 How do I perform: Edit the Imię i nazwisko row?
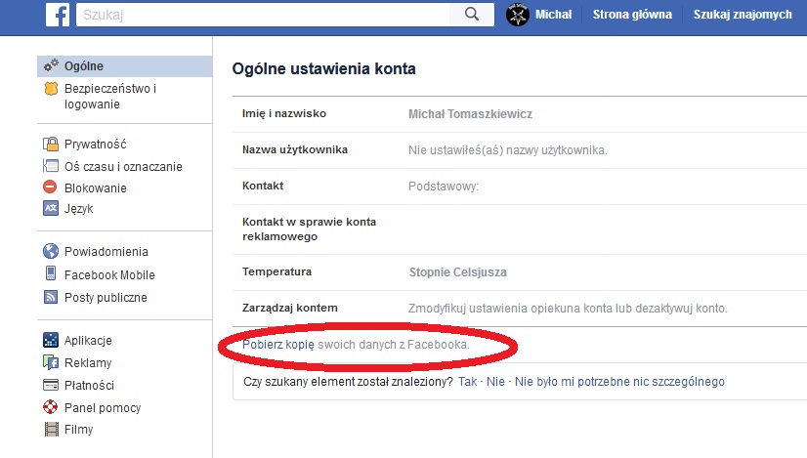coord(520,114)
